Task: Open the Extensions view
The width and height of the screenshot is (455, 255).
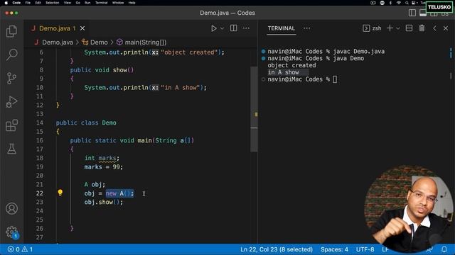Action: [x=11, y=125]
